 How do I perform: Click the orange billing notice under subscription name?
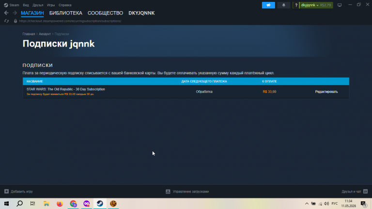[60, 94]
